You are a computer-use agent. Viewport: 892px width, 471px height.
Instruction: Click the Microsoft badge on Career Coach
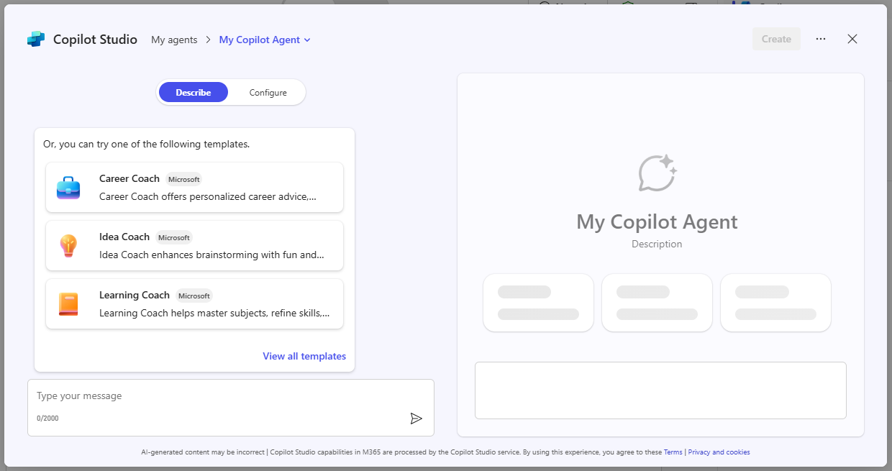[x=183, y=178]
